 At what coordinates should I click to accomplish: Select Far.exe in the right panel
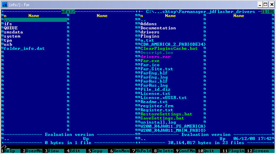point(150,61)
